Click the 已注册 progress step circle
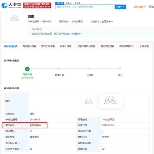The width and height of the screenshot is (154, 154). pyautogui.click(x=89, y=69)
